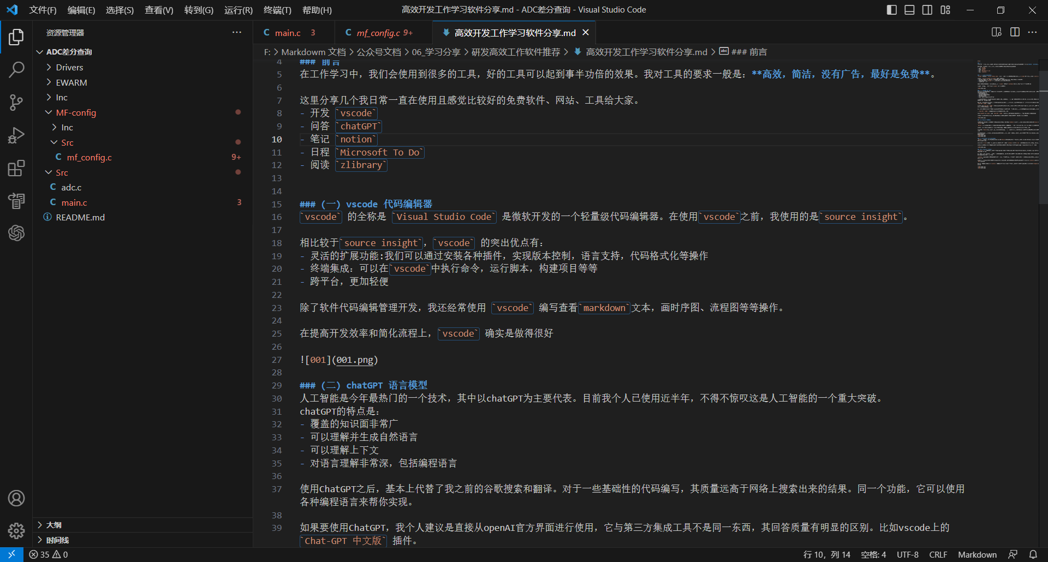Click the 研发高效工作软件推荐 breadcrumb
The width and height of the screenshot is (1048, 562).
click(515, 52)
